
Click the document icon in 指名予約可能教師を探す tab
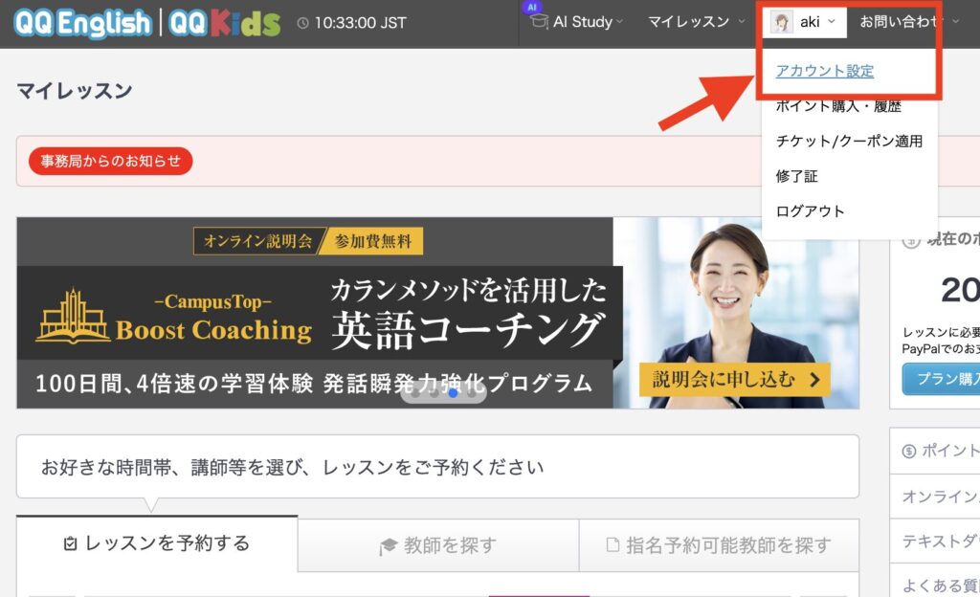[612, 545]
